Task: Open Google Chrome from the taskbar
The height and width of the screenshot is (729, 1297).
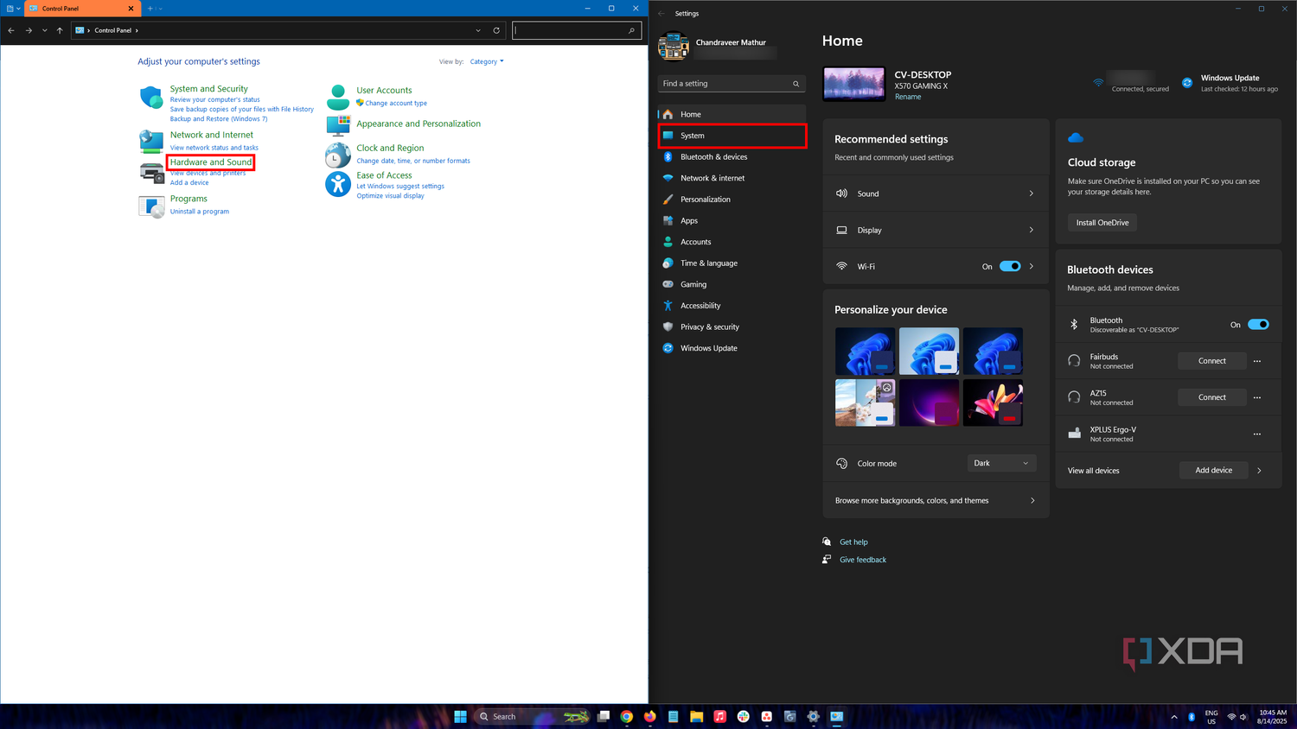Action: (x=627, y=716)
